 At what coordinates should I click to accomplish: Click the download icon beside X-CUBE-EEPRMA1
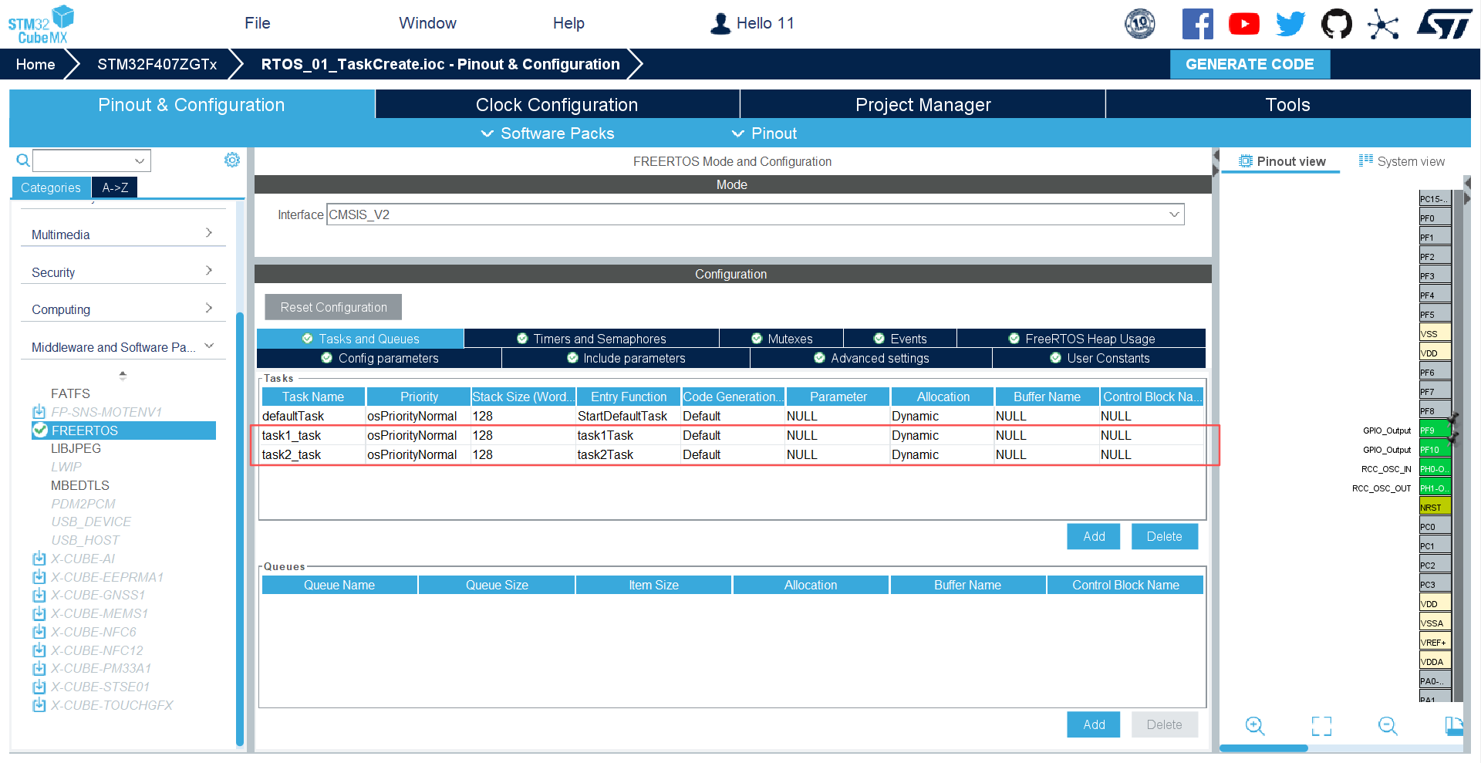[x=39, y=577]
